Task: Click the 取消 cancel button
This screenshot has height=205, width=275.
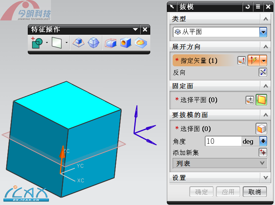Action: 255,192
